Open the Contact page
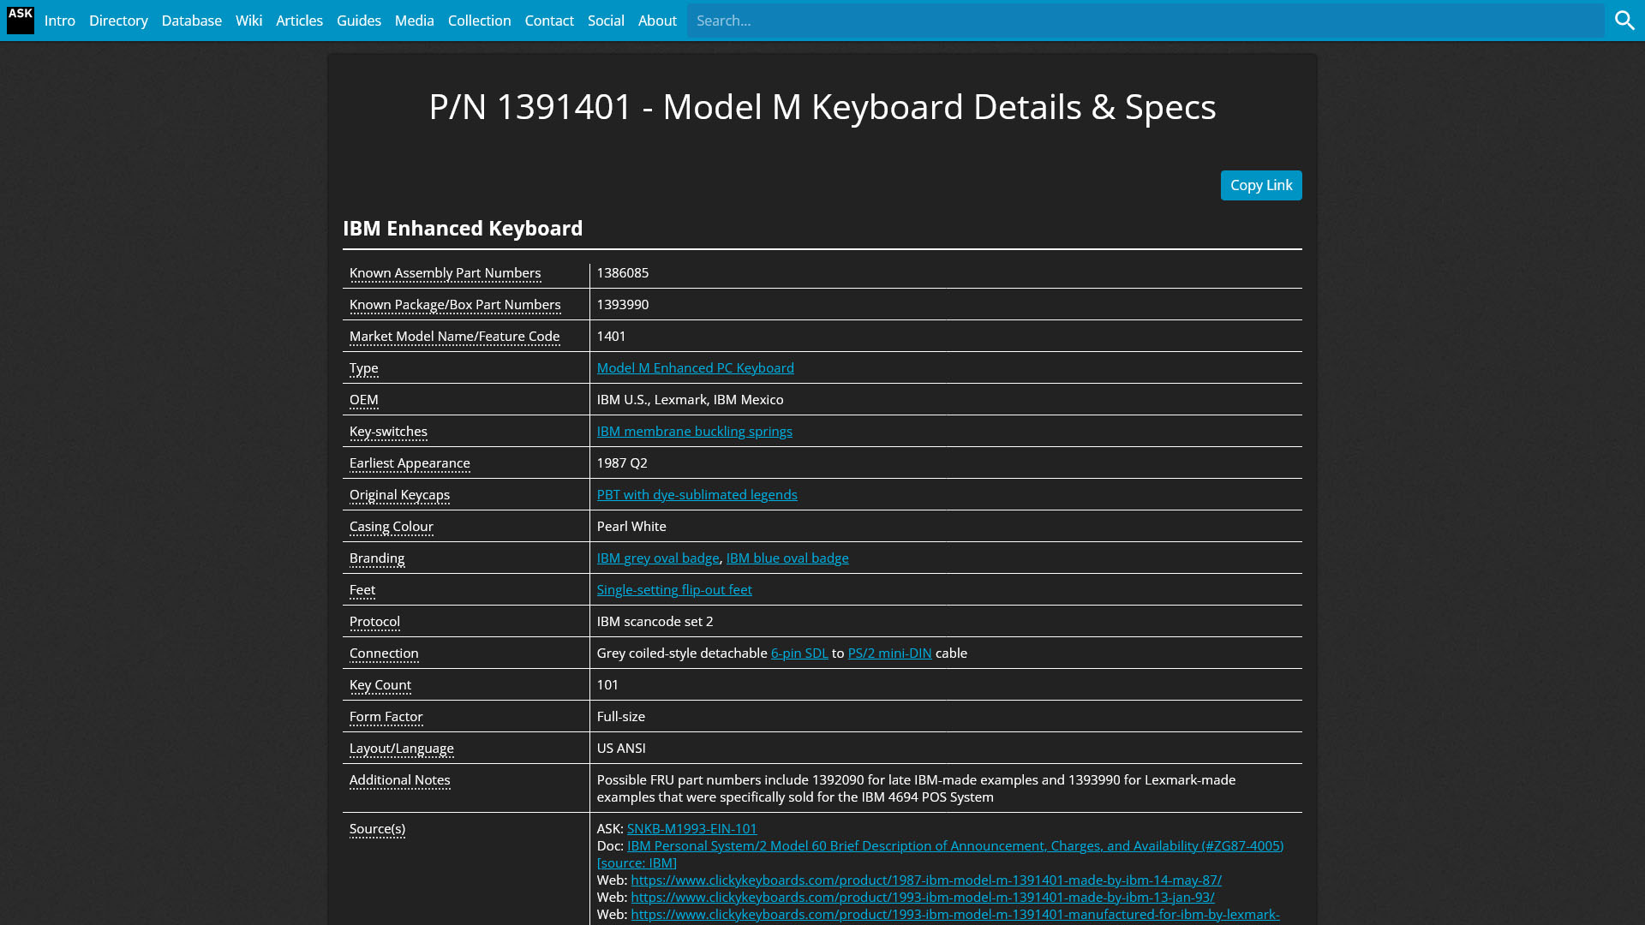Viewport: 1645px width, 925px height. [549, 21]
